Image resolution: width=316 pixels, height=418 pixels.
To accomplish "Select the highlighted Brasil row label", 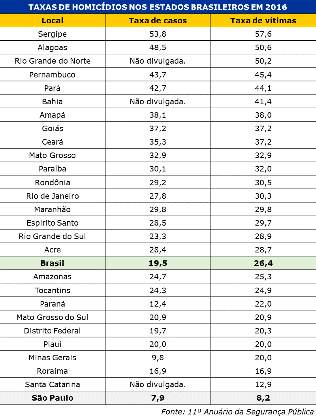I will click(53, 263).
